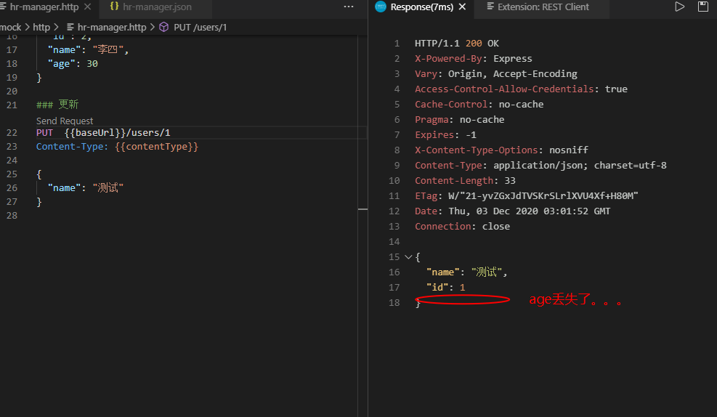Viewport: 717px width, 417px height.
Task: Click the run request play icon
Action: pos(680,7)
